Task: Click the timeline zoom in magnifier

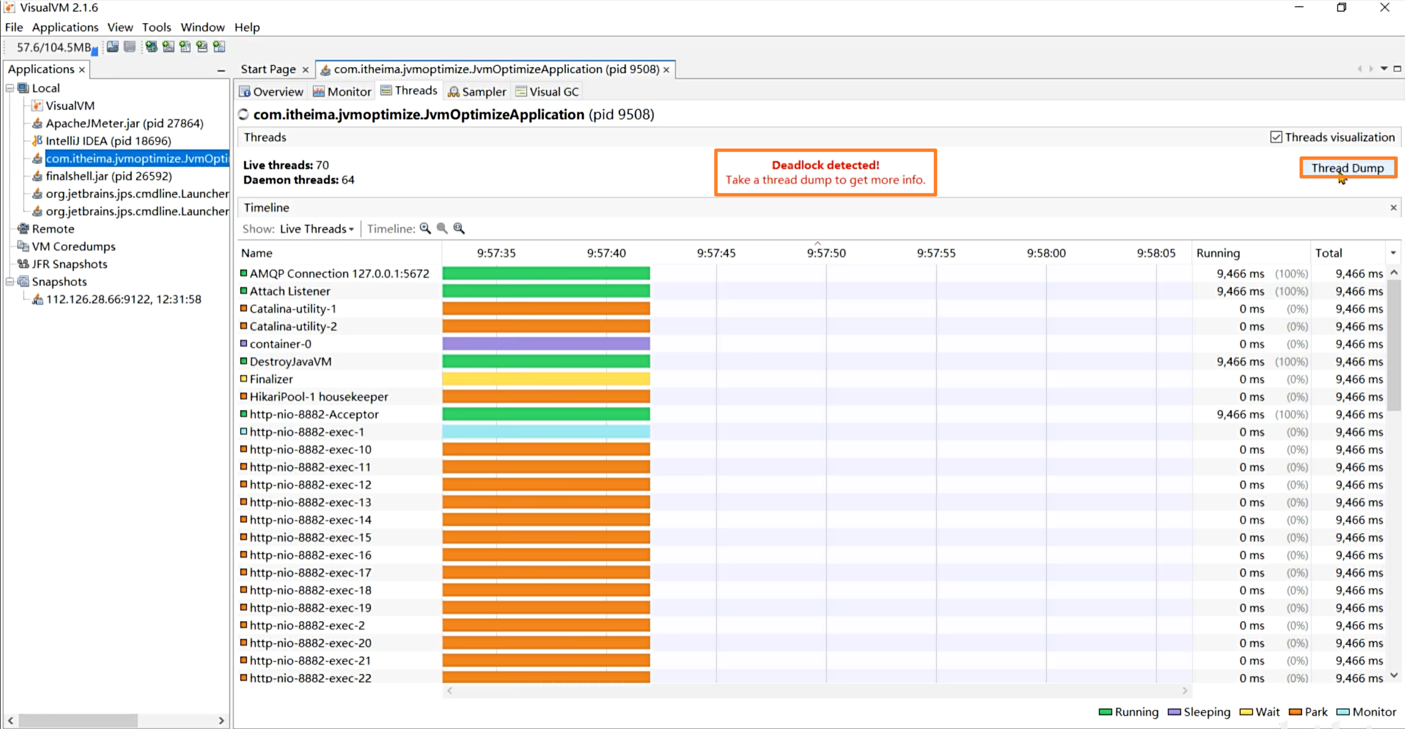Action: [425, 229]
